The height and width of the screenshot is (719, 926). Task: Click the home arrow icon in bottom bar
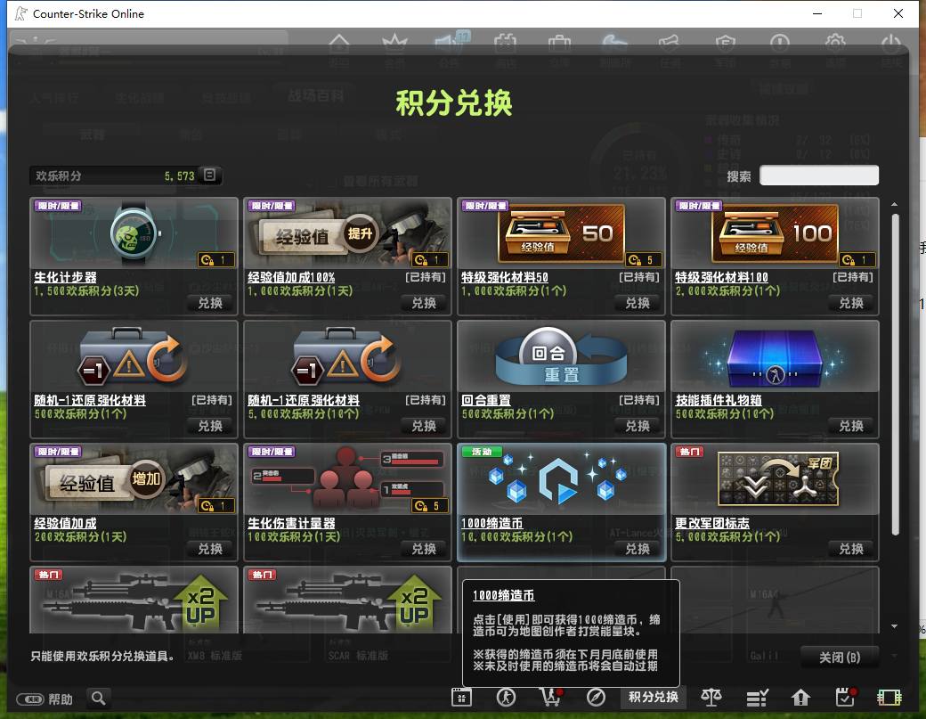coord(800,698)
